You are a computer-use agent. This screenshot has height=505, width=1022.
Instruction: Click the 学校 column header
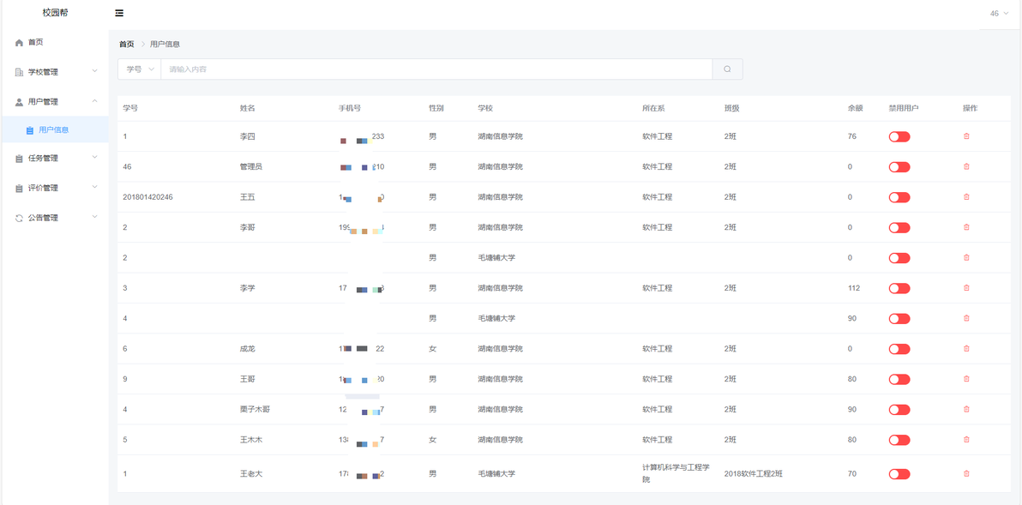click(485, 108)
